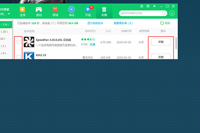Close the software manager window
This screenshot has height=133, width=200.
[173, 6]
